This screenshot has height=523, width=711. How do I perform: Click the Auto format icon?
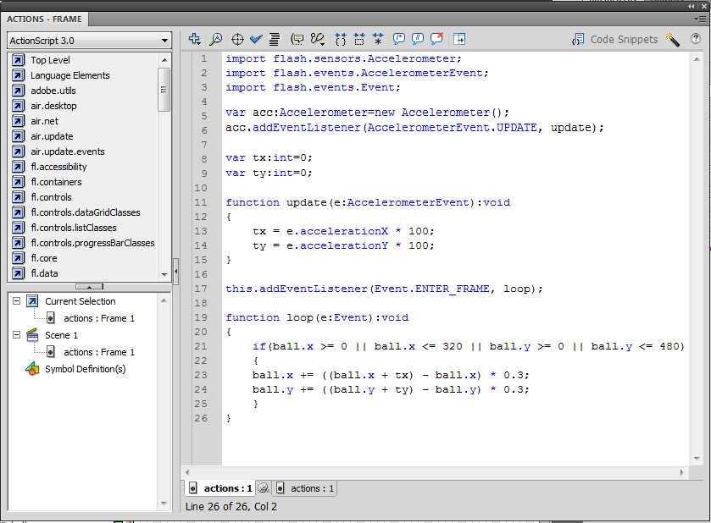[275, 40]
